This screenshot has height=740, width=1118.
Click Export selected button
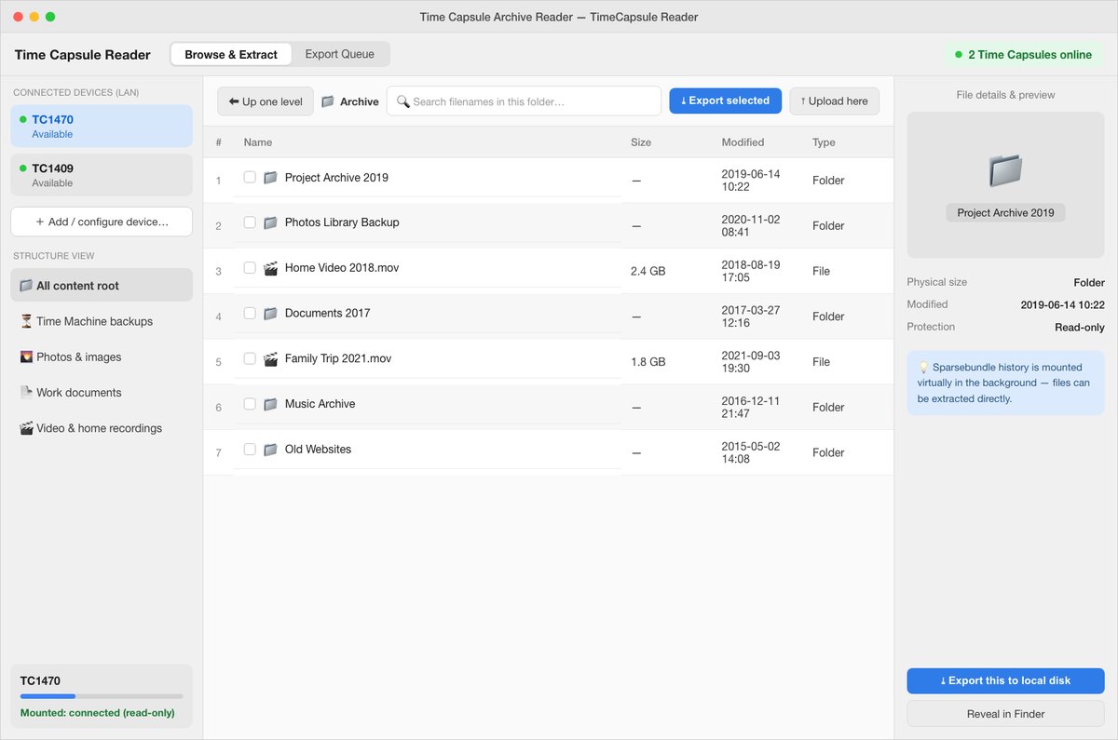pyautogui.click(x=726, y=101)
